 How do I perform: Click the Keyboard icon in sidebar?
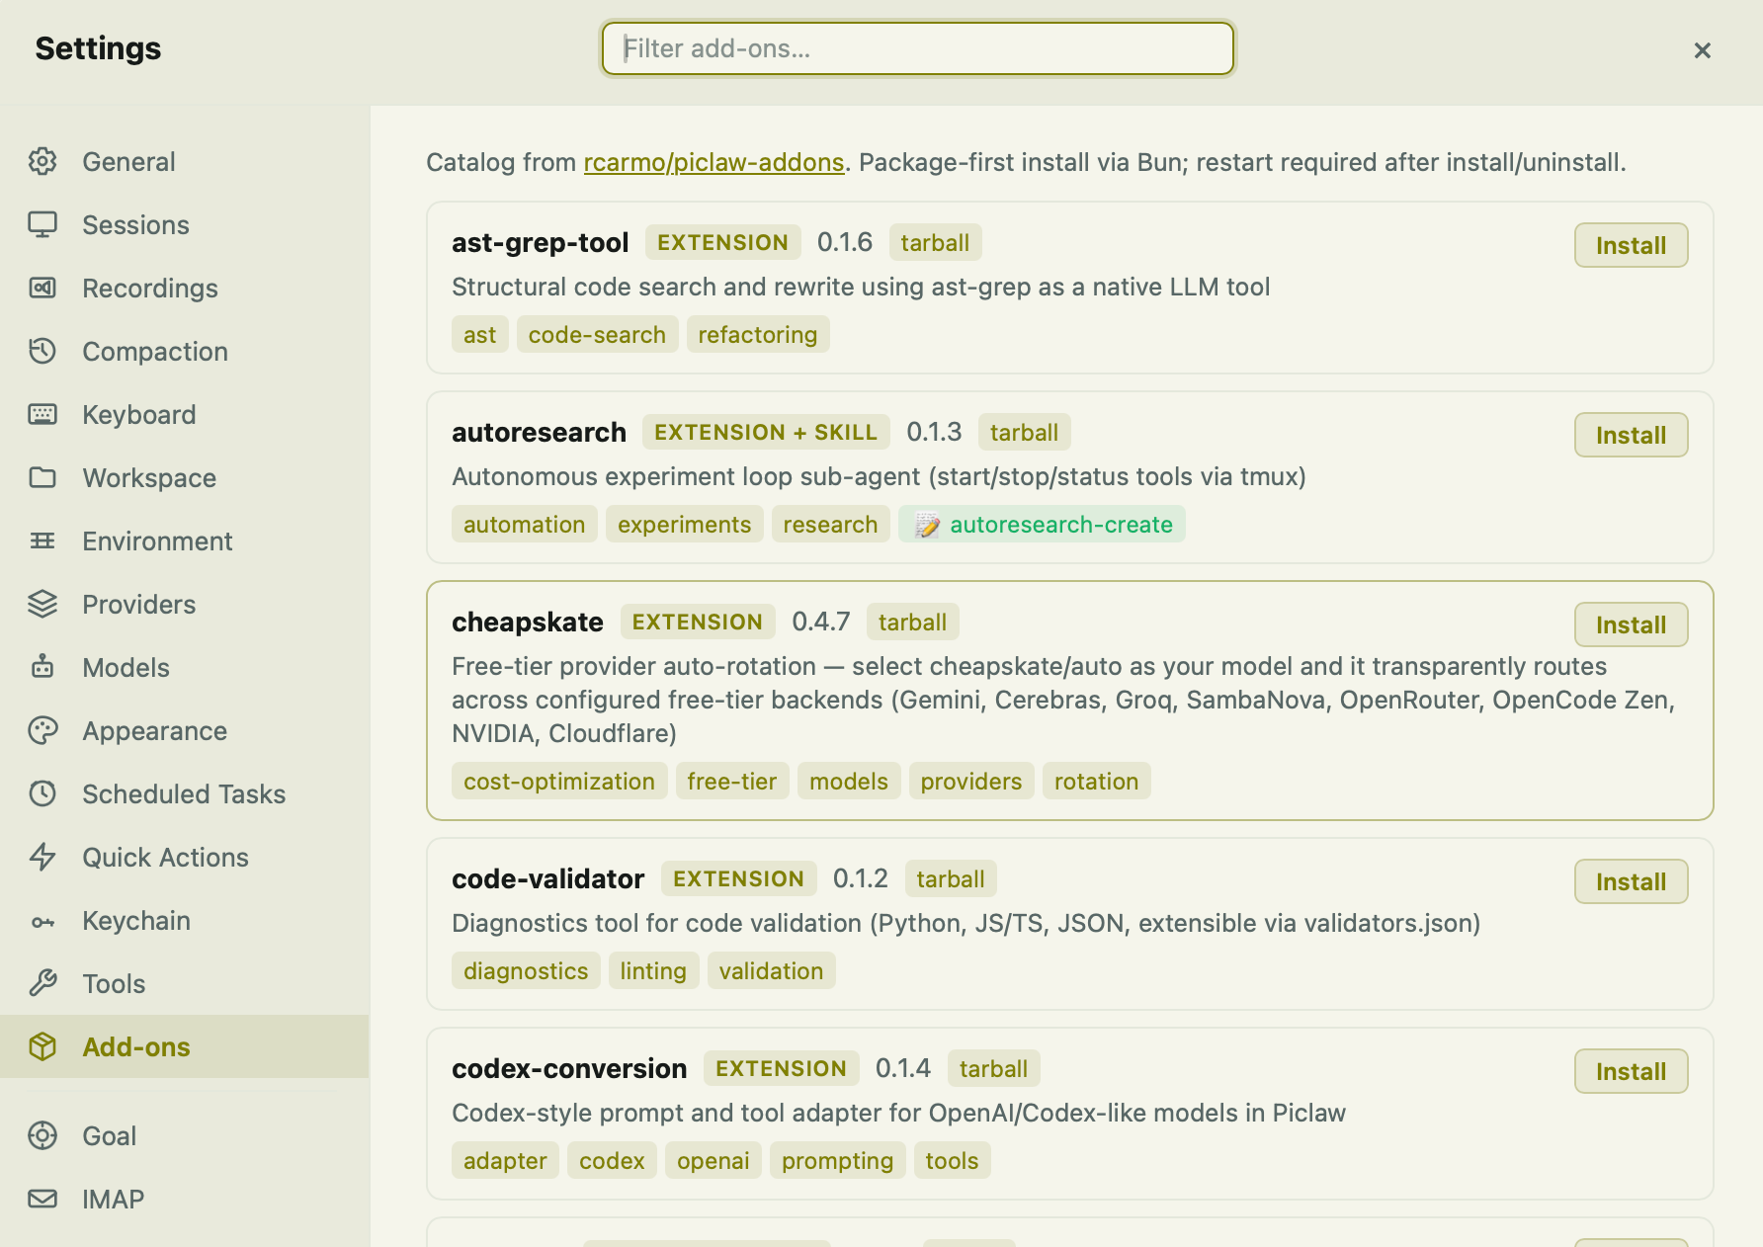[x=42, y=414]
